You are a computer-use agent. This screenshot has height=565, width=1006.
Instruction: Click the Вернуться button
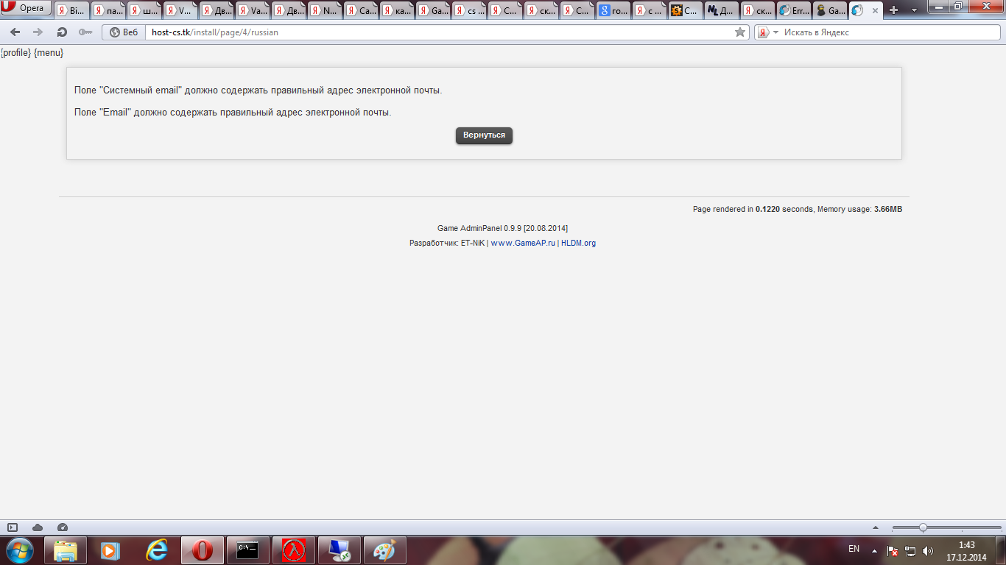click(x=484, y=135)
